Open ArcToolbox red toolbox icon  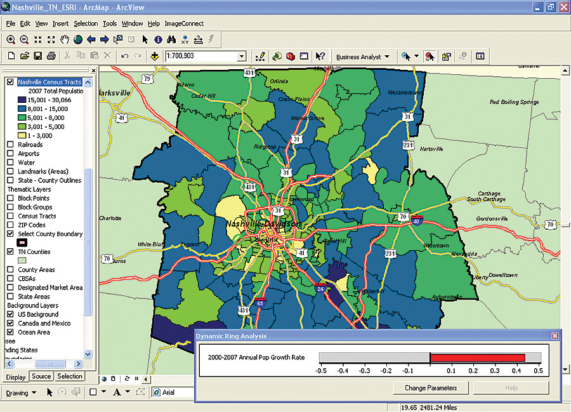290,56
